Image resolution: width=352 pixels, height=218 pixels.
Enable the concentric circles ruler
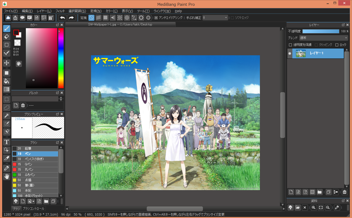coord(127,18)
